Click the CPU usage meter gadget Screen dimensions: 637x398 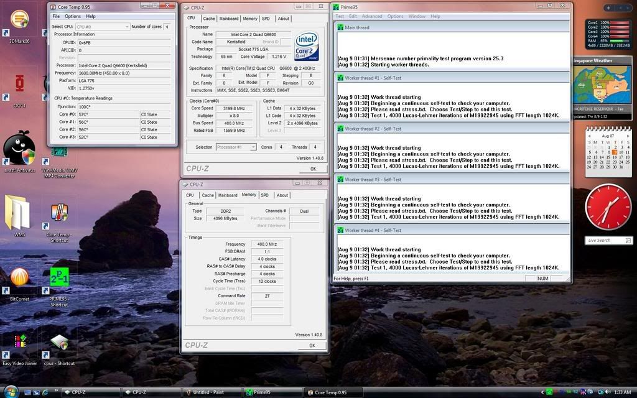click(x=608, y=34)
